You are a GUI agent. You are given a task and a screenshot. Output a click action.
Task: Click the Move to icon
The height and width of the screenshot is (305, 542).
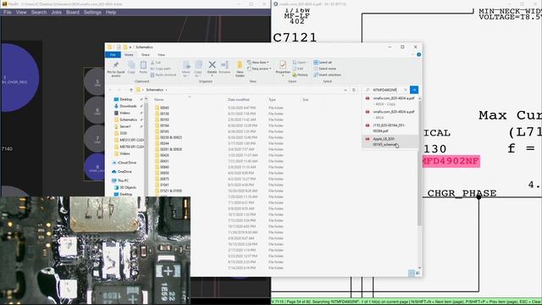(x=186, y=64)
